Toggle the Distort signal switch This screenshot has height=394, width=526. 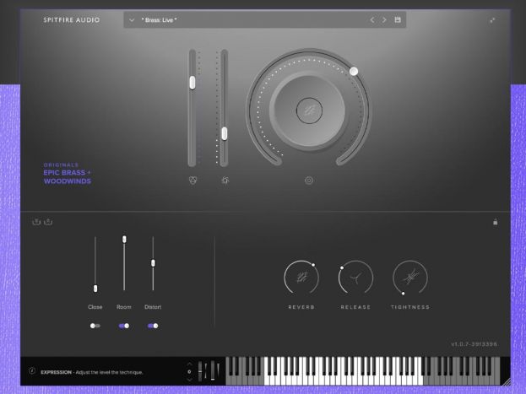pos(153,326)
